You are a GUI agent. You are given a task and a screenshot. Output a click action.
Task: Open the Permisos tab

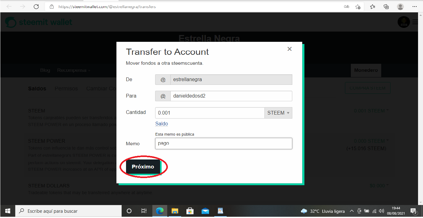point(66,89)
